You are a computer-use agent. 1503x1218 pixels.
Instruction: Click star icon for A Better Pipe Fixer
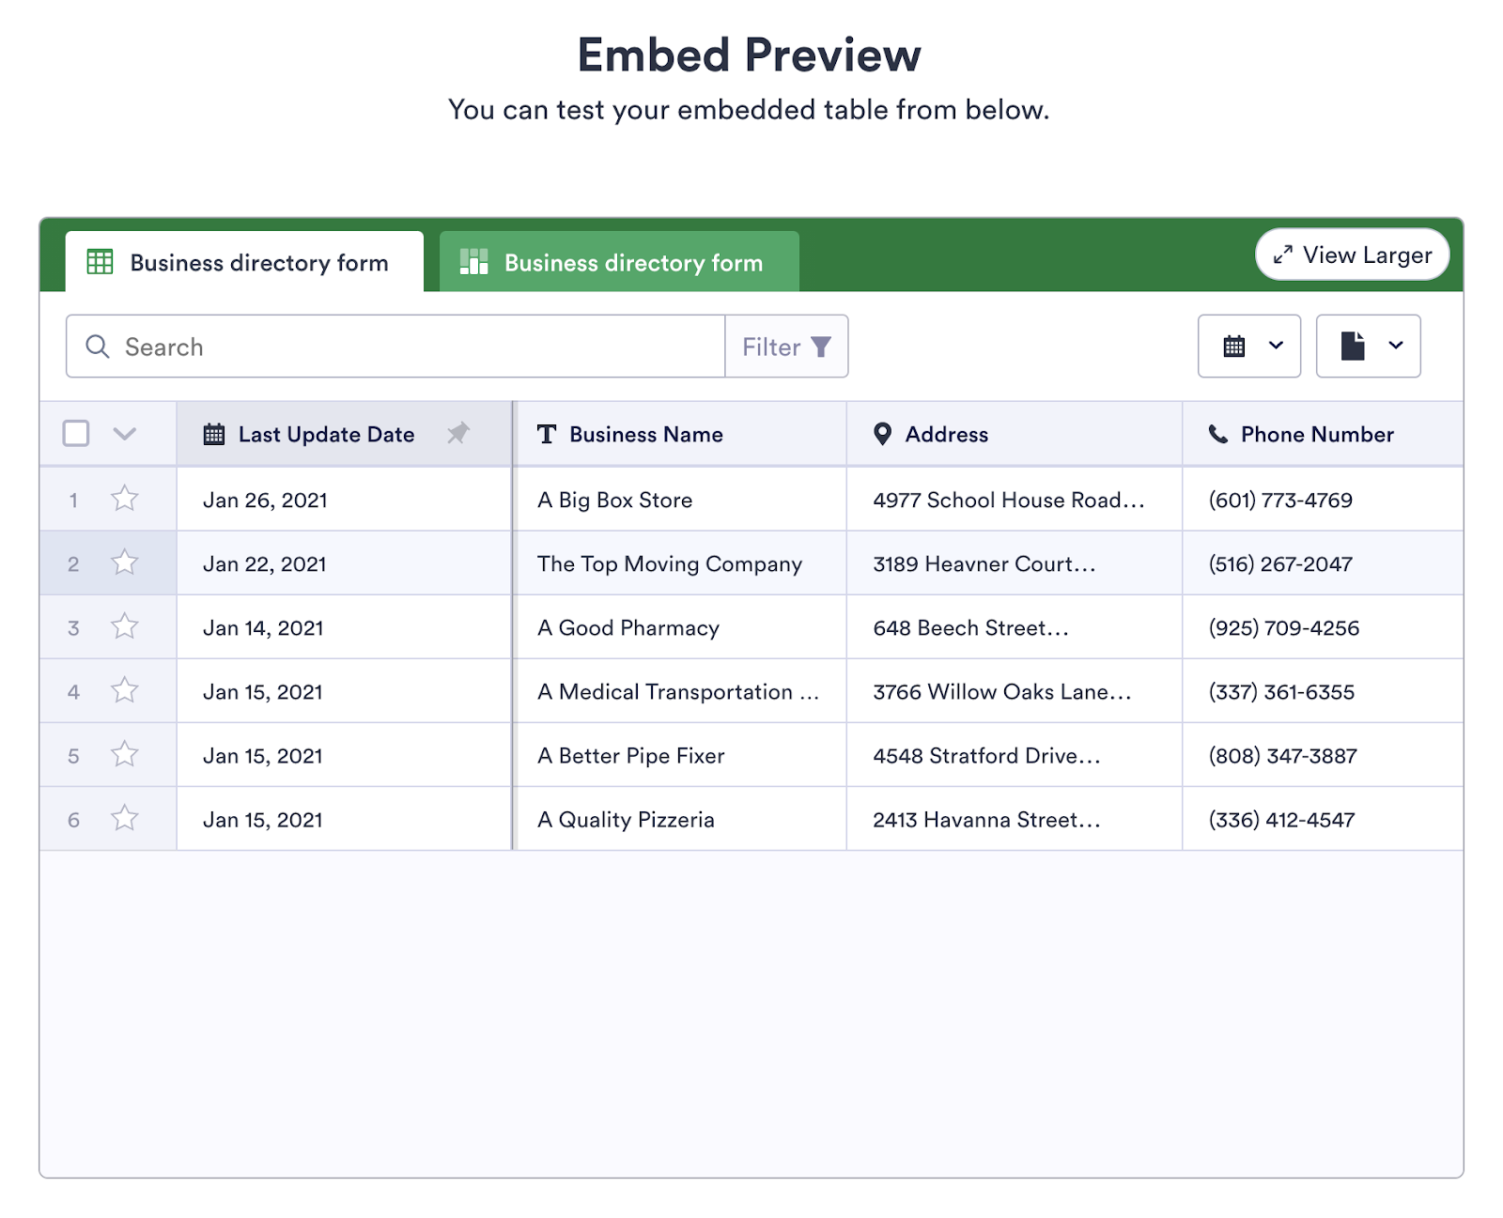pyautogui.click(x=125, y=754)
